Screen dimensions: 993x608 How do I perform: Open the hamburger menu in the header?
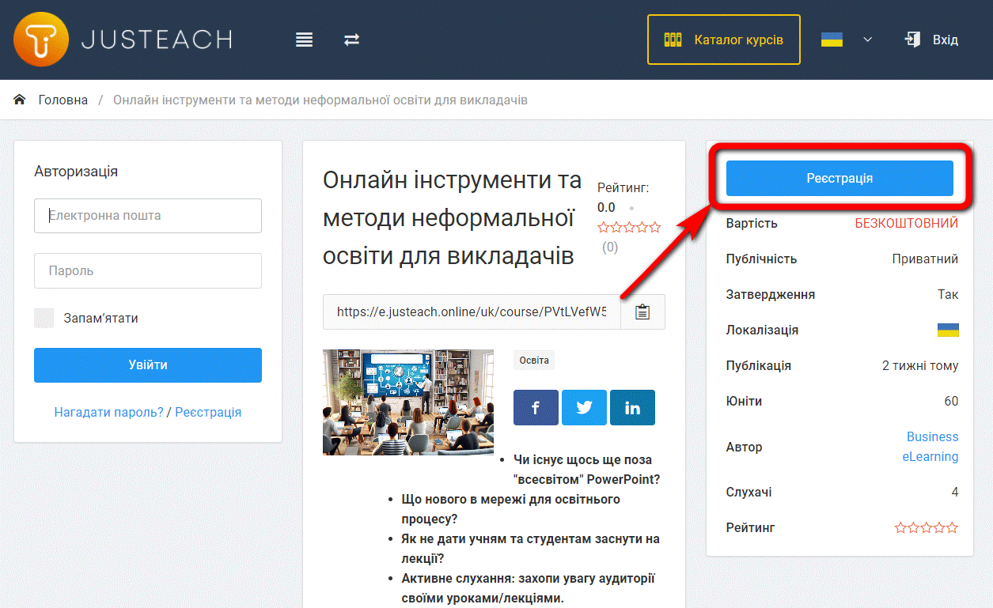pos(304,39)
